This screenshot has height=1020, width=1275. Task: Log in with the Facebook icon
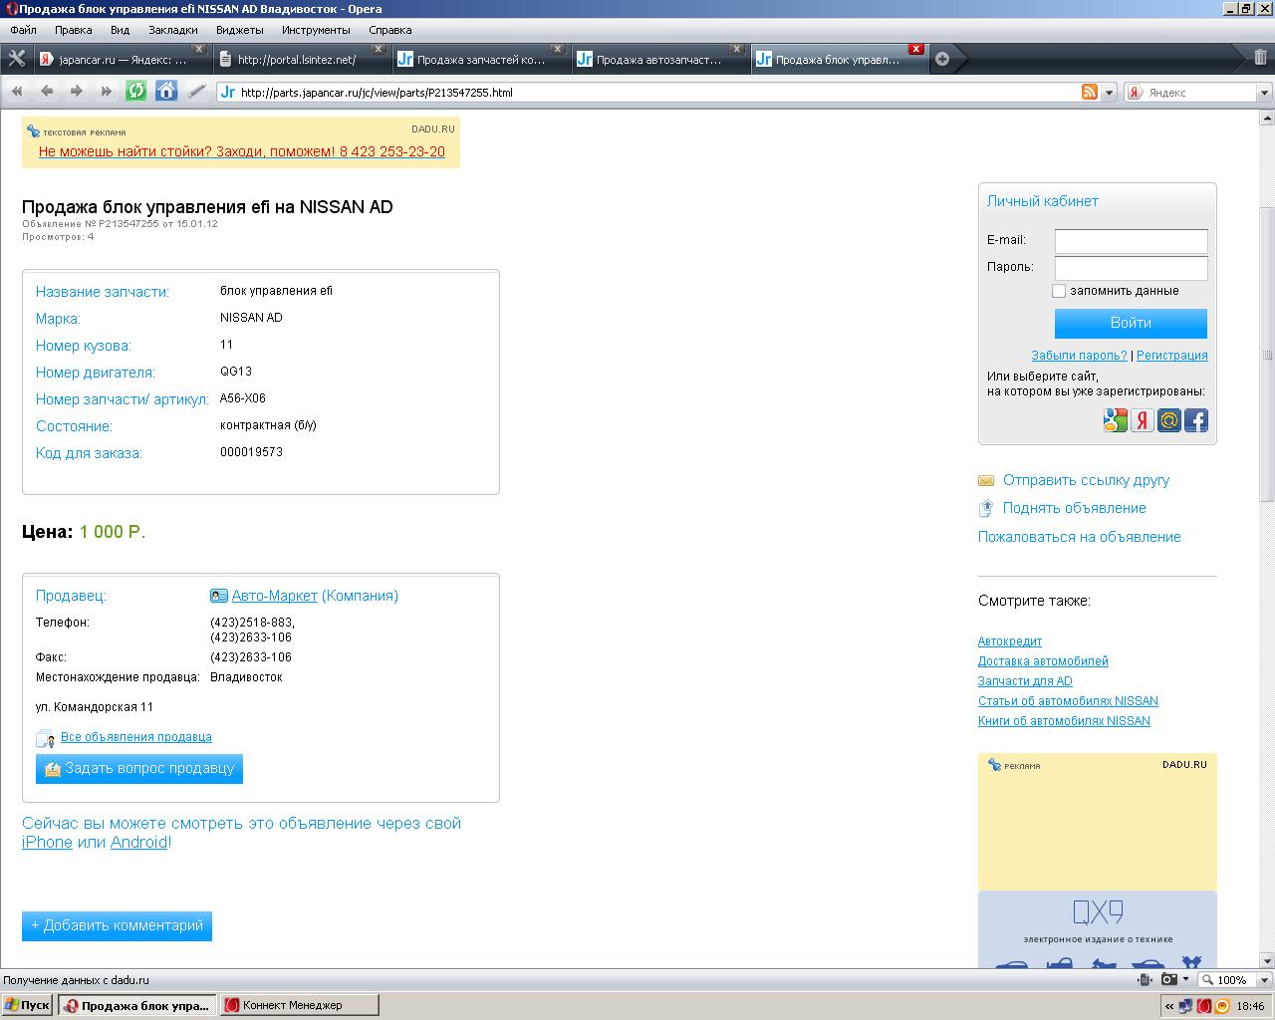1196,420
